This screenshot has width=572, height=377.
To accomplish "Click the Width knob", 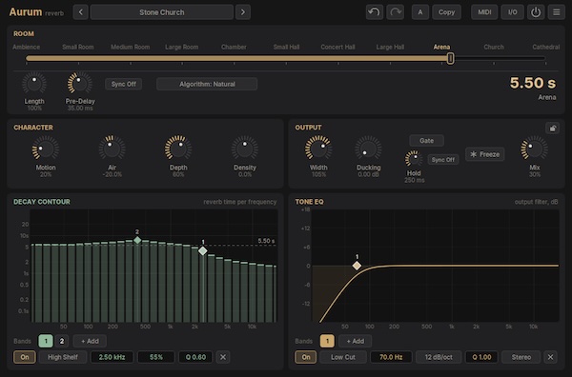I will click(318, 148).
